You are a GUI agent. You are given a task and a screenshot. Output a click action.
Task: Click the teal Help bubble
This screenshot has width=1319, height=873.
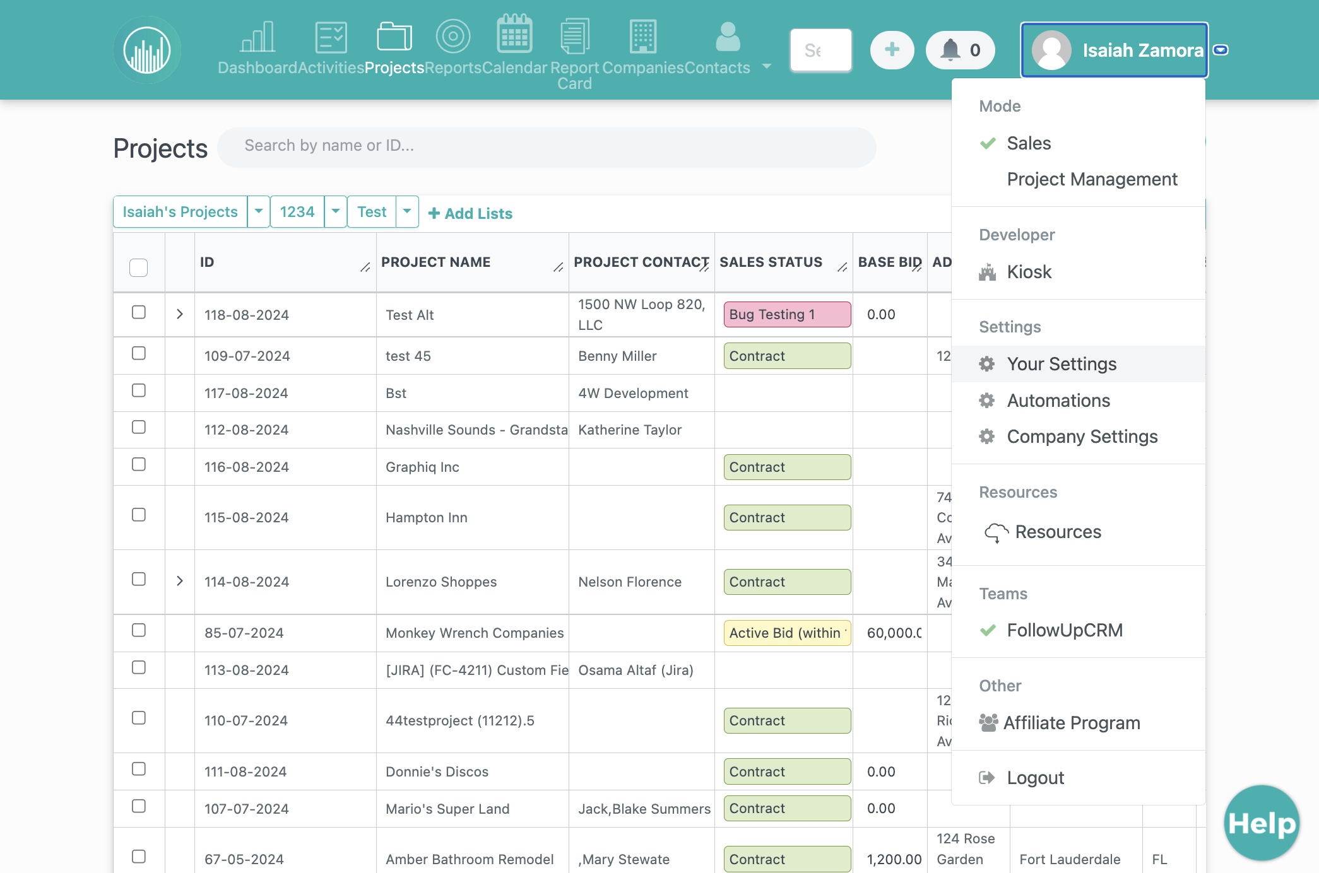tap(1262, 823)
